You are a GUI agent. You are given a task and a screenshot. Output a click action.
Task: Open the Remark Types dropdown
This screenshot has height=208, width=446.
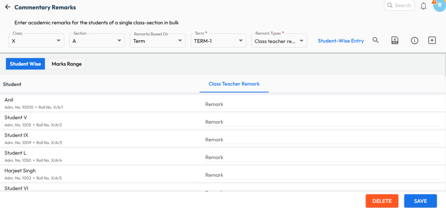[279, 41]
